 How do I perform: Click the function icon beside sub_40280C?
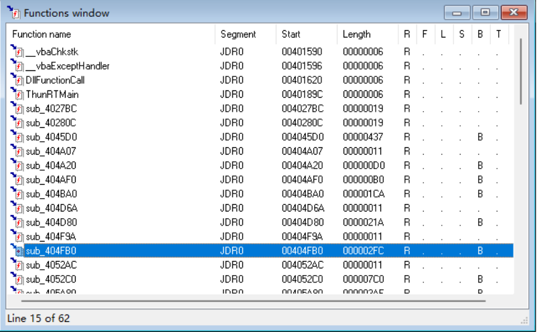click(17, 122)
